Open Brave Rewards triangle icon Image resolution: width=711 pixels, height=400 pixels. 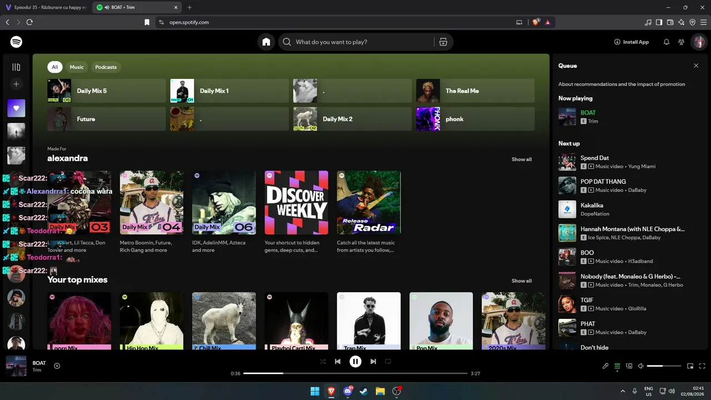[x=548, y=22]
